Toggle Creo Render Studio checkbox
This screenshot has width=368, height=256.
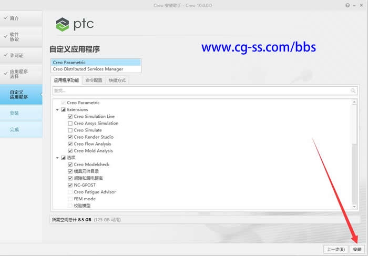pyautogui.click(x=70, y=137)
